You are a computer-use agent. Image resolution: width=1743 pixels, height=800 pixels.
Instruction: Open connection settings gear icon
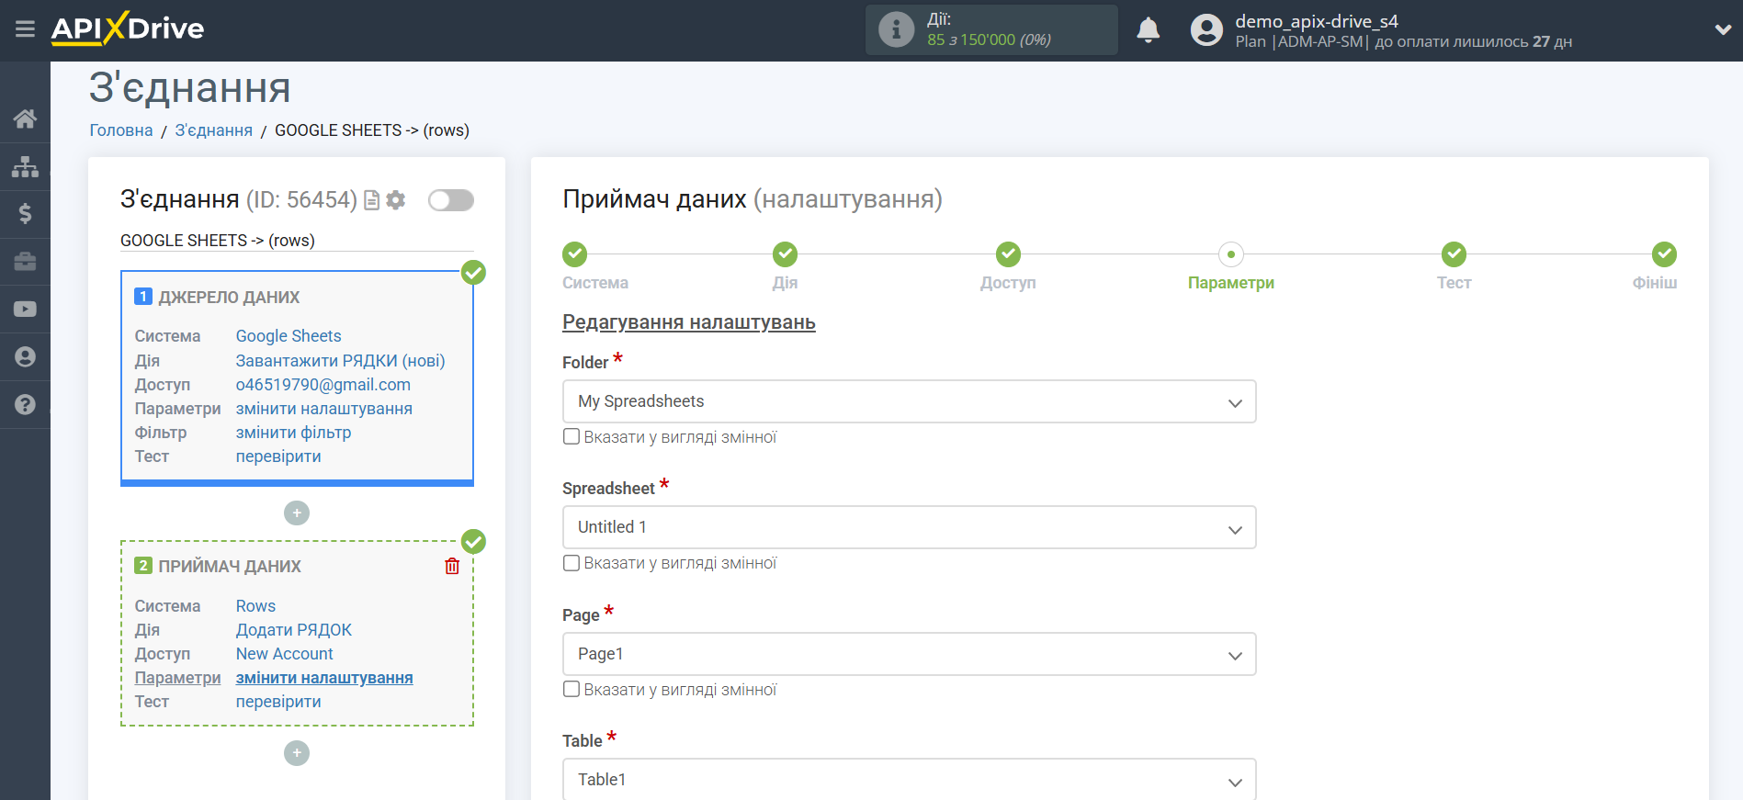point(396,200)
